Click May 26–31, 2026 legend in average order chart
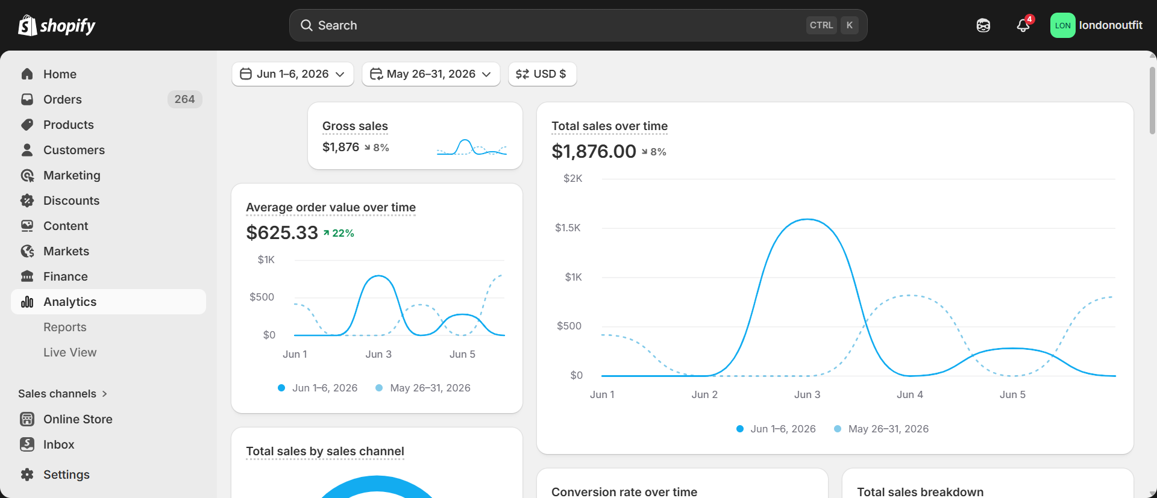 click(x=423, y=388)
